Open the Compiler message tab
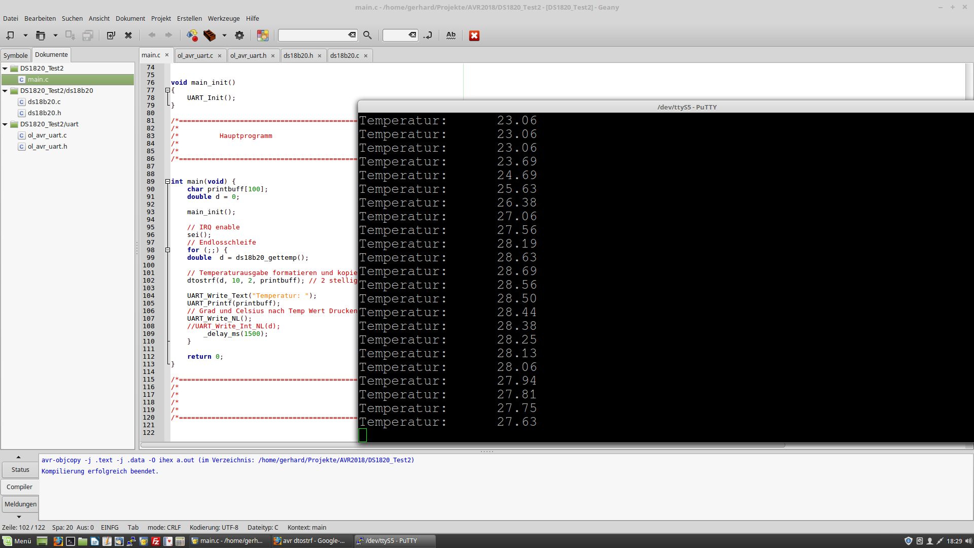This screenshot has width=974, height=548. tap(19, 487)
